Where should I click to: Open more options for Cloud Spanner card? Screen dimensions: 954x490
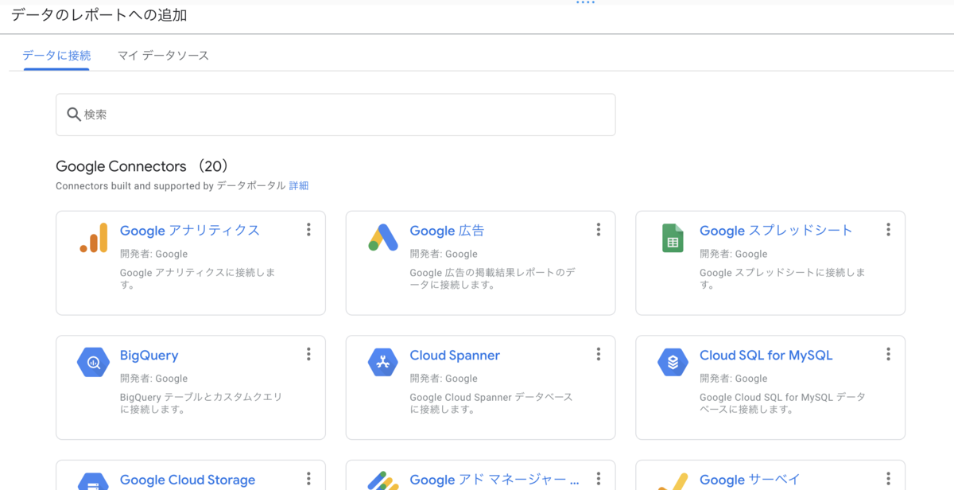[x=599, y=355]
